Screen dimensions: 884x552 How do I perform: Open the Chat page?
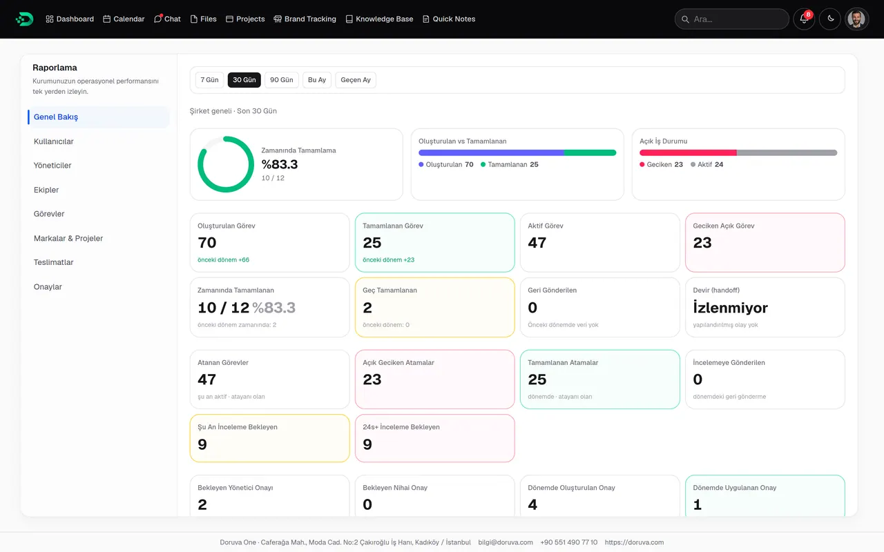coord(167,19)
